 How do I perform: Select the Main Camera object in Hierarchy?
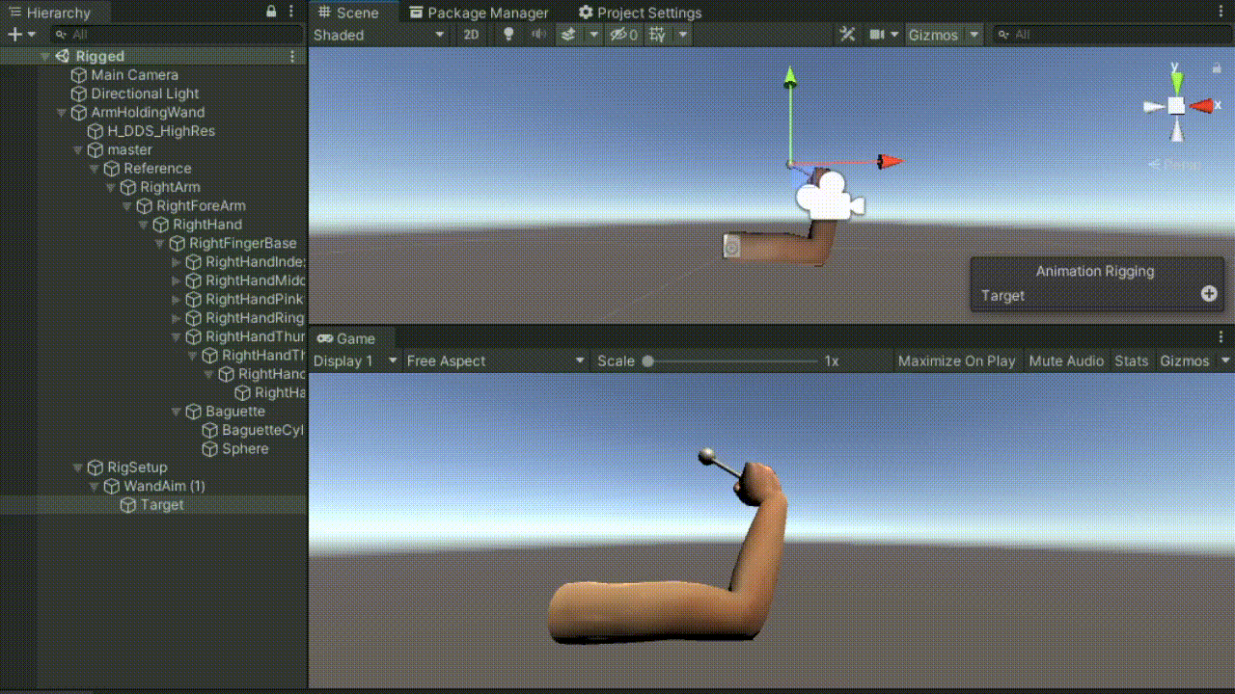(134, 75)
